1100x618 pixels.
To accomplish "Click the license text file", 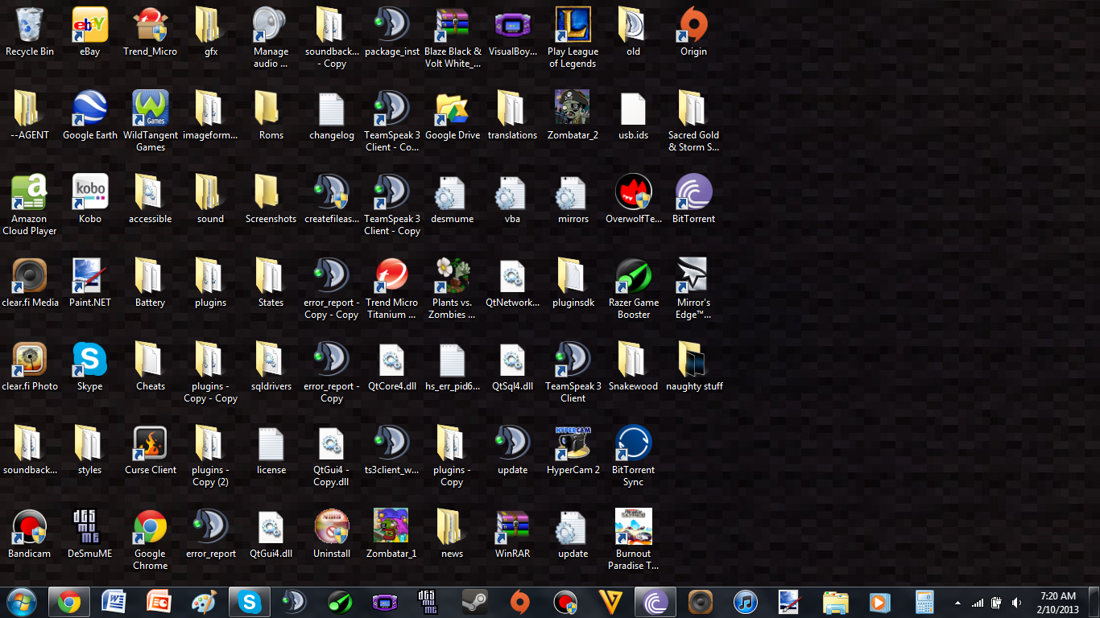I will tap(271, 451).
